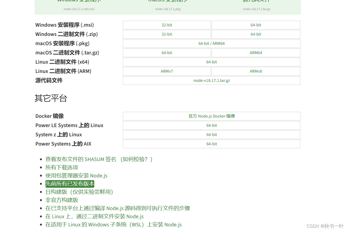Click the Power Systems 上的 AIX label
Image resolution: width=348 pixels, height=231 pixels.
click(63, 144)
